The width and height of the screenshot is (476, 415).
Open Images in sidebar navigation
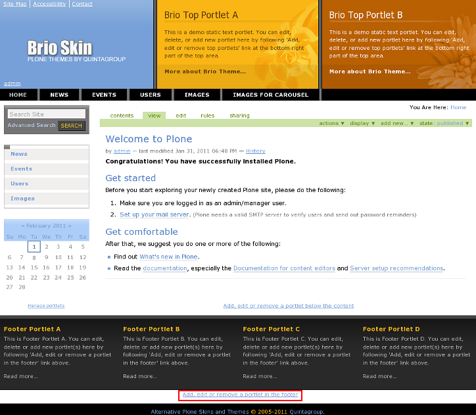point(47,199)
